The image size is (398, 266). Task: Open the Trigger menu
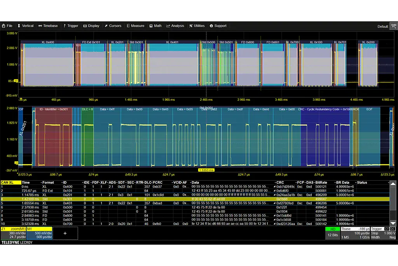[71, 26]
